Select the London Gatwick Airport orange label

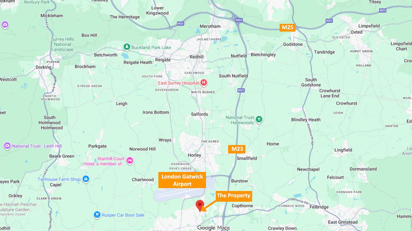click(x=182, y=180)
